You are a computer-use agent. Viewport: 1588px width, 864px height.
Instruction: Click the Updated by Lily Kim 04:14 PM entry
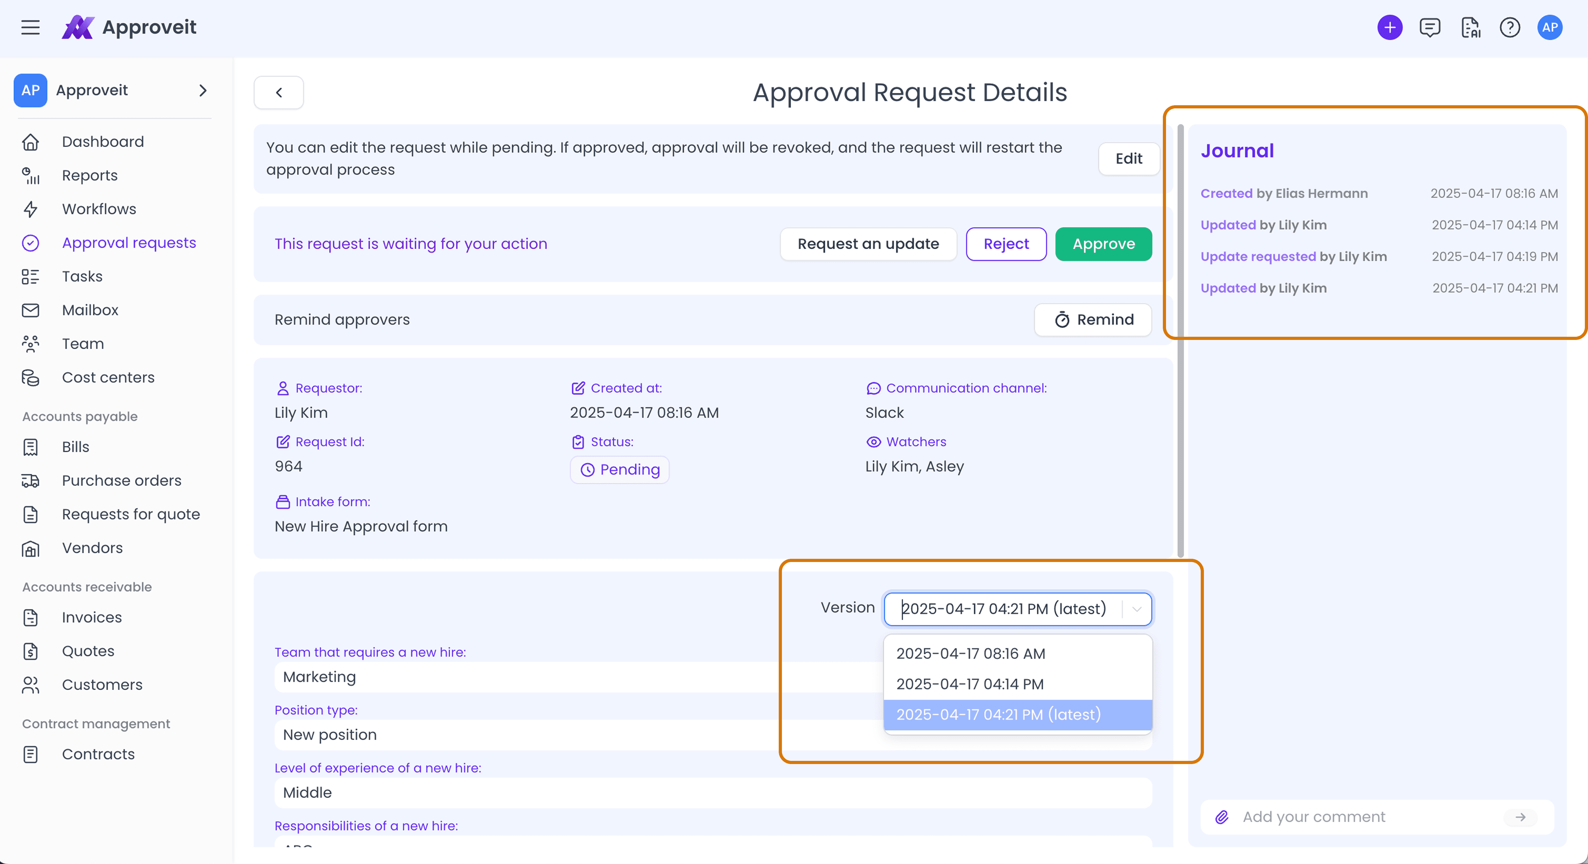1378,225
